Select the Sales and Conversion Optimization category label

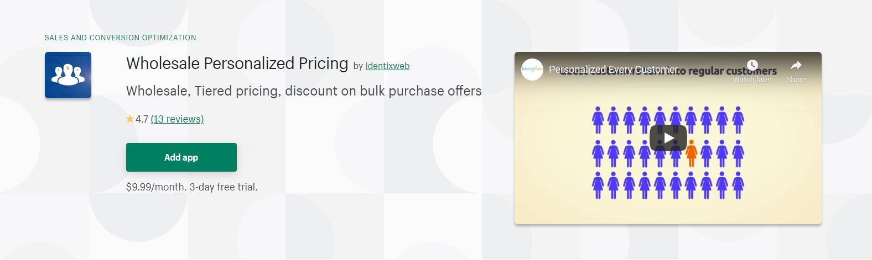(x=121, y=38)
